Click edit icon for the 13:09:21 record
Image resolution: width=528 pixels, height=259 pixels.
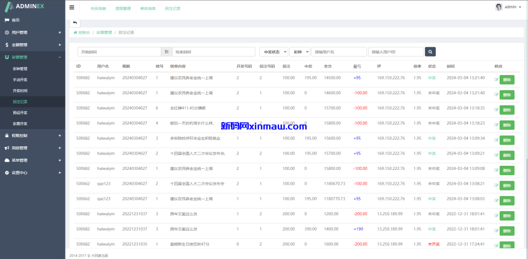pyautogui.click(x=496, y=156)
